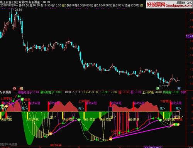Click the CDEA: -0.38 readout
This screenshot has height=148, width=193.
90,92
